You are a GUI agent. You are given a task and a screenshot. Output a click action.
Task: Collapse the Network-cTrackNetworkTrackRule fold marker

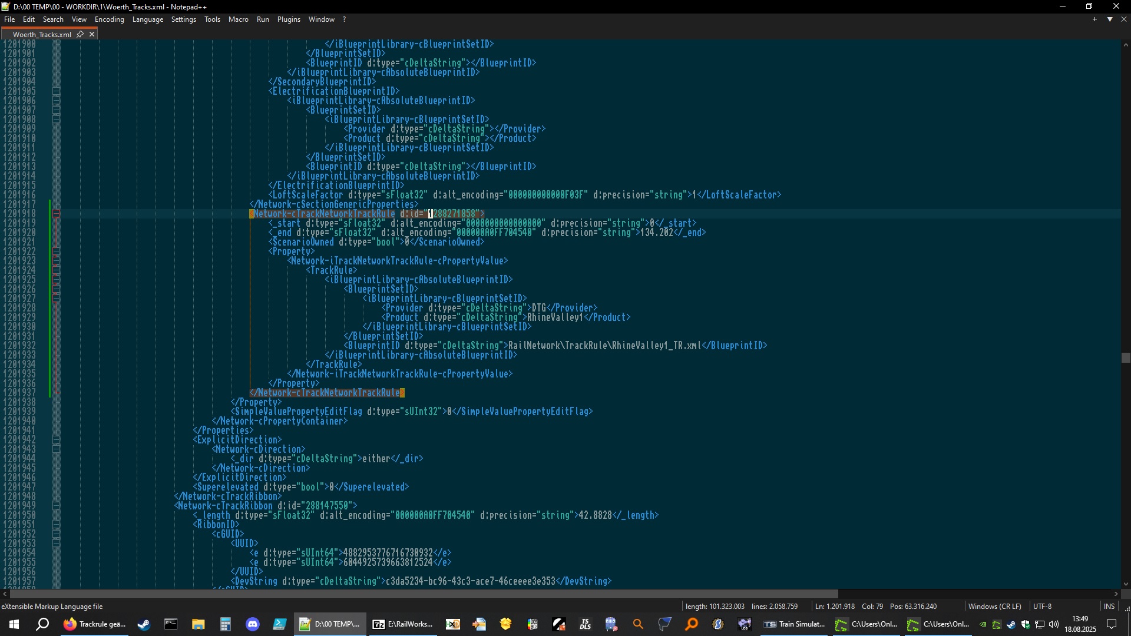click(57, 214)
